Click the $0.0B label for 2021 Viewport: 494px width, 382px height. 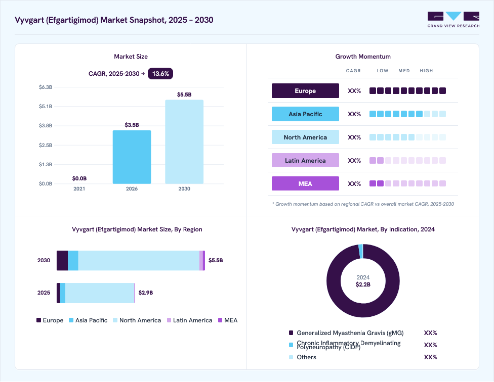pyautogui.click(x=79, y=178)
